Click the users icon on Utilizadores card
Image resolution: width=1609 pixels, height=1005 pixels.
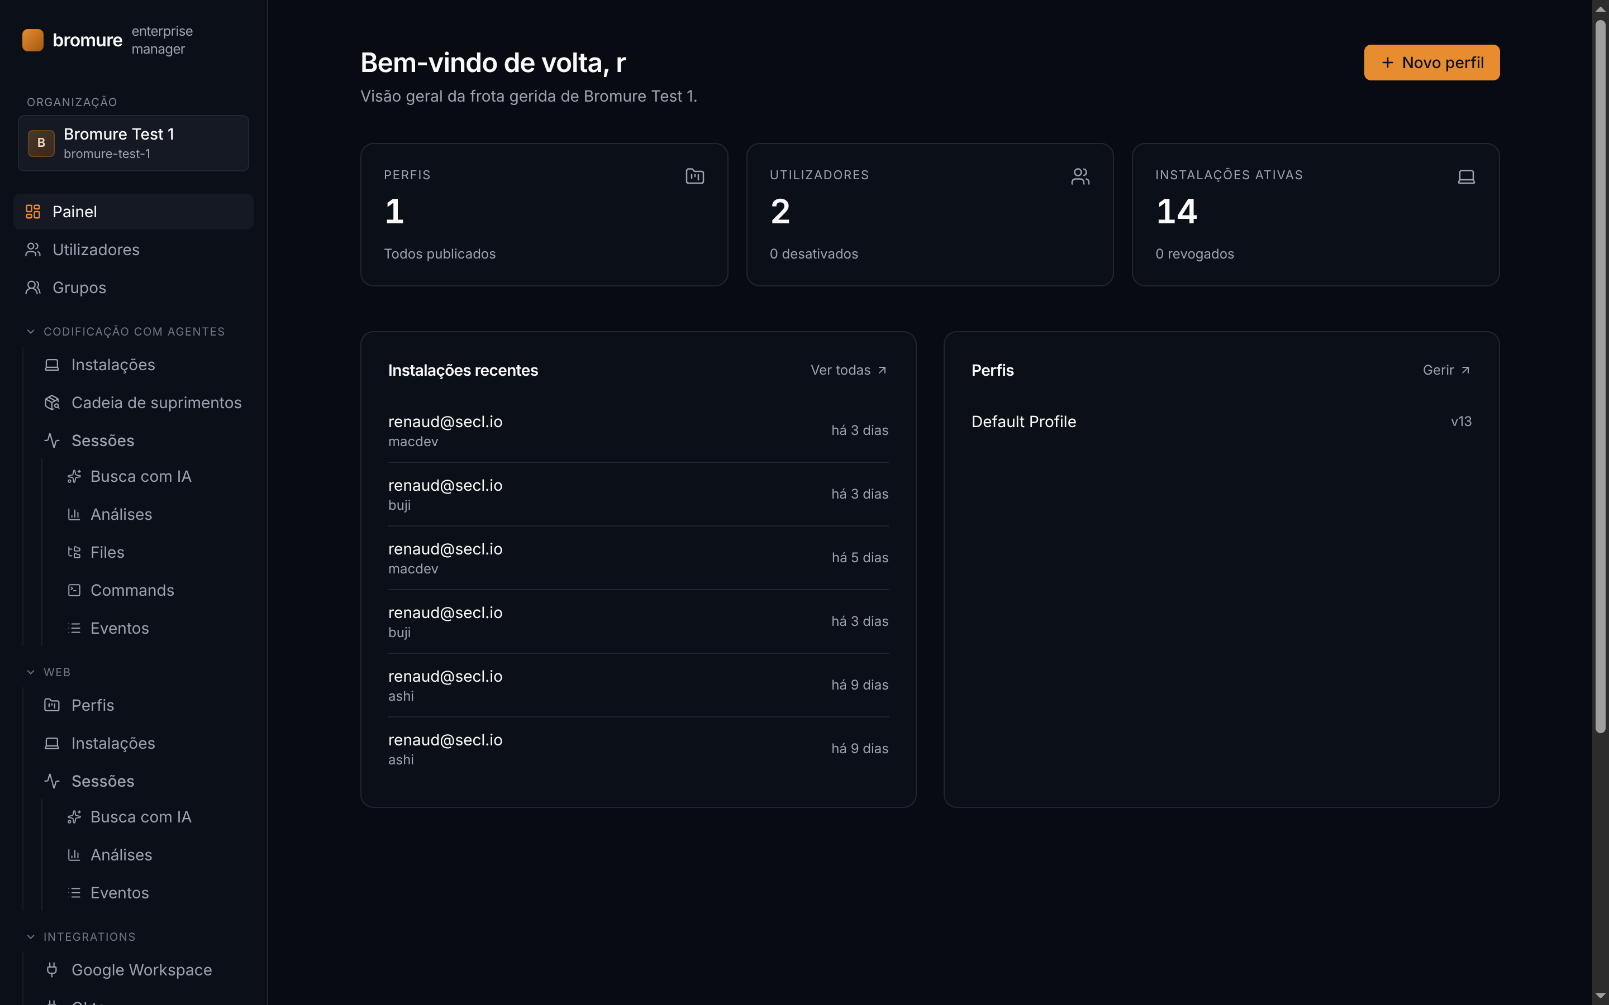[x=1080, y=176]
